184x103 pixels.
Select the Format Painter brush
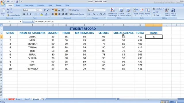point(8,15)
